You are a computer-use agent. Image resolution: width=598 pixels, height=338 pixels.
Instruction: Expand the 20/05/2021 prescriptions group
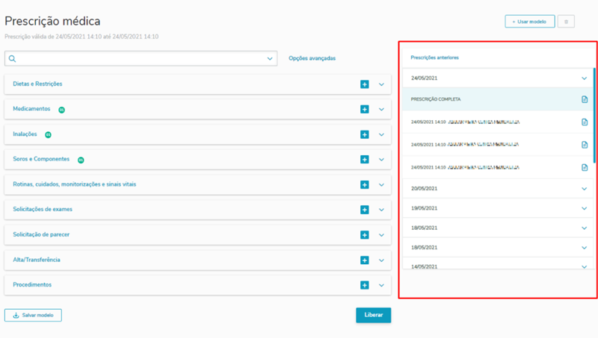click(584, 189)
